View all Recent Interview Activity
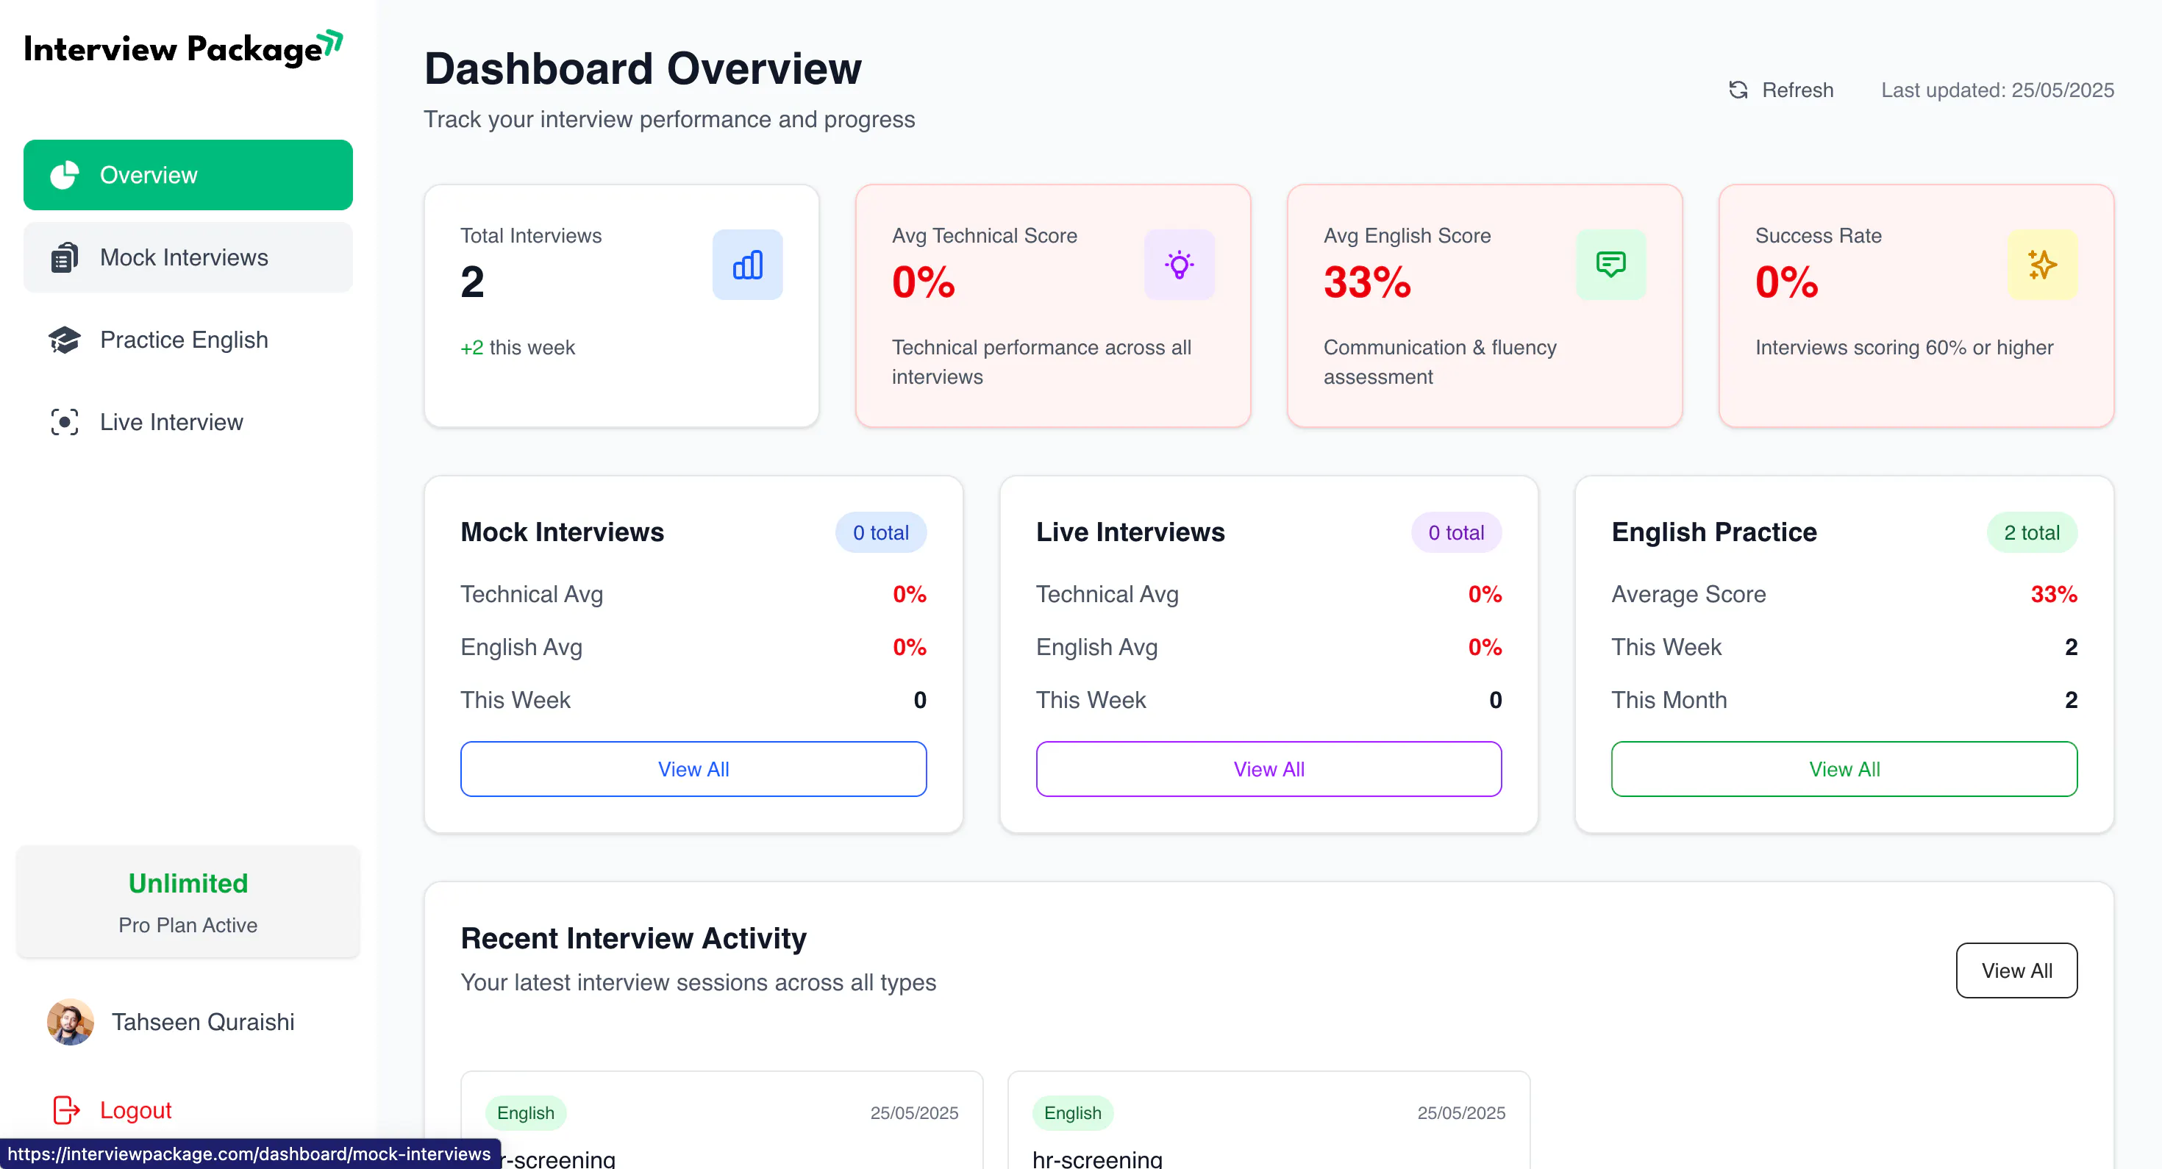The height and width of the screenshot is (1169, 2162). (x=2016, y=970)
